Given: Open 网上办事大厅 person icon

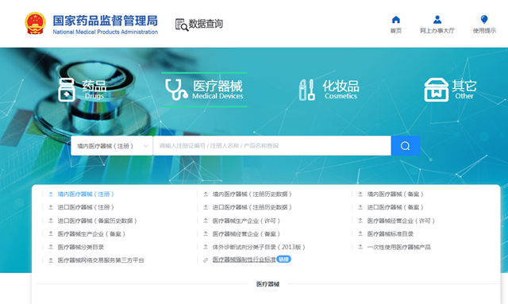Looking at the screenshot, I should [437, 20].
